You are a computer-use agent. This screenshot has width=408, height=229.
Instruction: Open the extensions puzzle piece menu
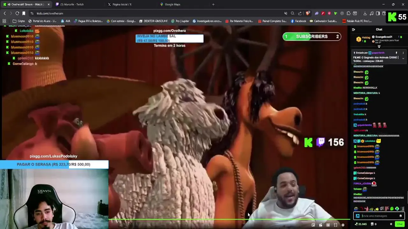click(348, 13)
